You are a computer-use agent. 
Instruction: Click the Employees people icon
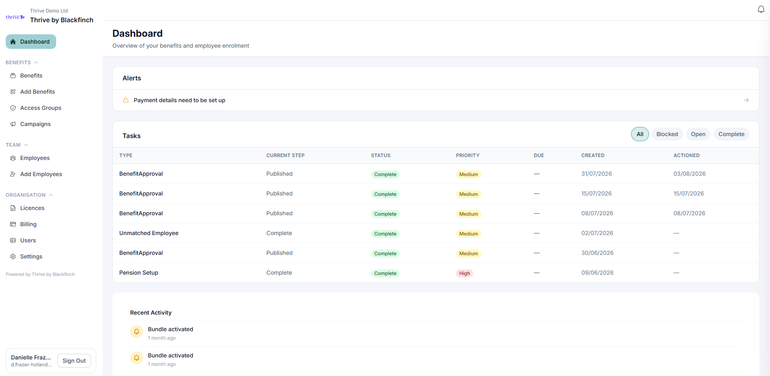tap(13, 158)
